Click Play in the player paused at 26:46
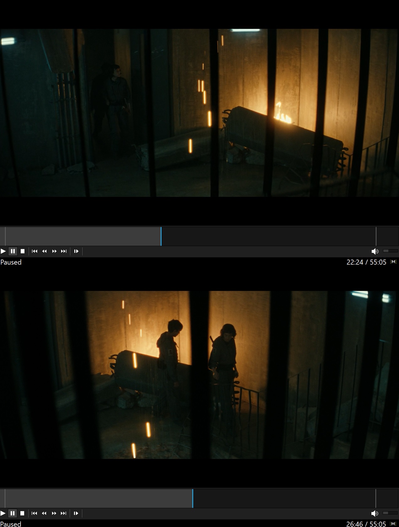Screen dimensions: 399x527 coord(3,513)
